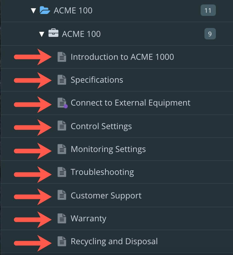Select the Troubleshooting topic
Screen dimensions: 233x255
102,172
